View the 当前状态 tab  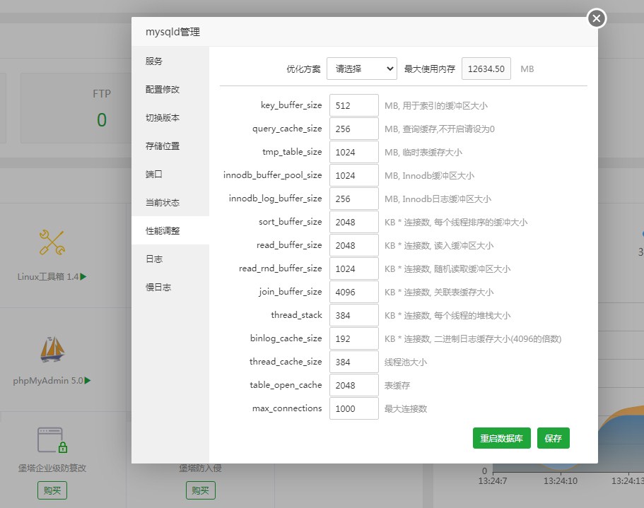161,202
